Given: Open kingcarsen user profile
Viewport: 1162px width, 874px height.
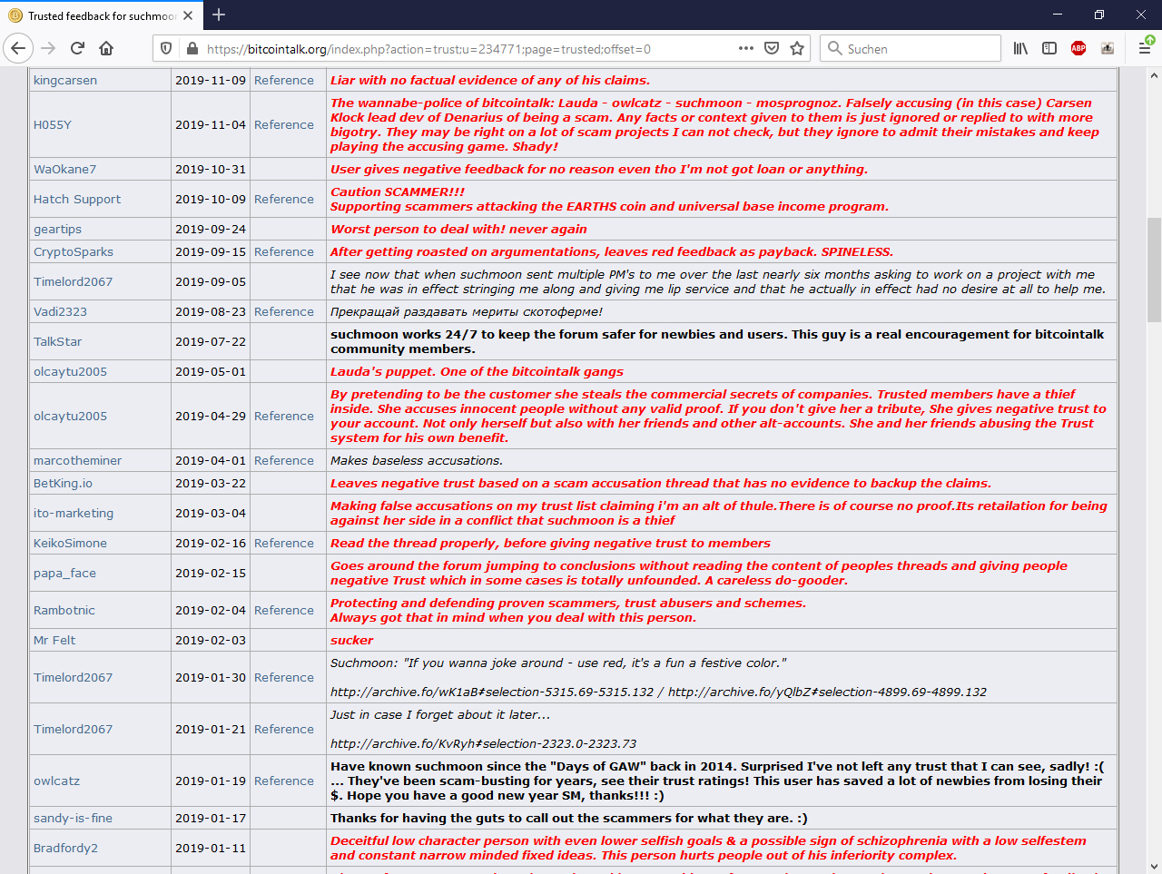Looking at the screenshot, I should click(65, 80).
